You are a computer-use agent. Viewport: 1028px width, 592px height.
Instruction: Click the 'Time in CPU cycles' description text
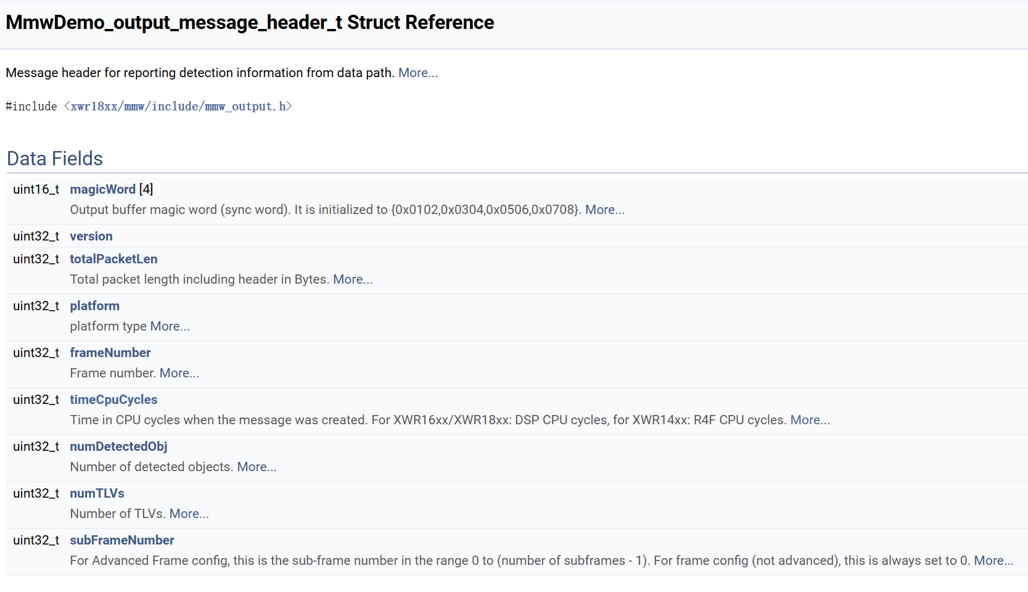pyautogui.click(x=429, y=420)
